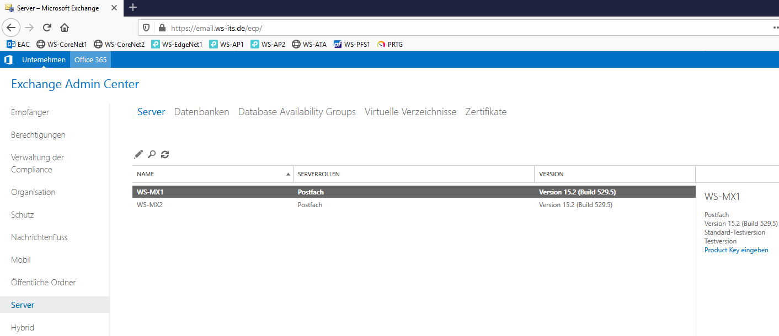Sort by the SERVERROLLEN column header

tap(414, 174)
